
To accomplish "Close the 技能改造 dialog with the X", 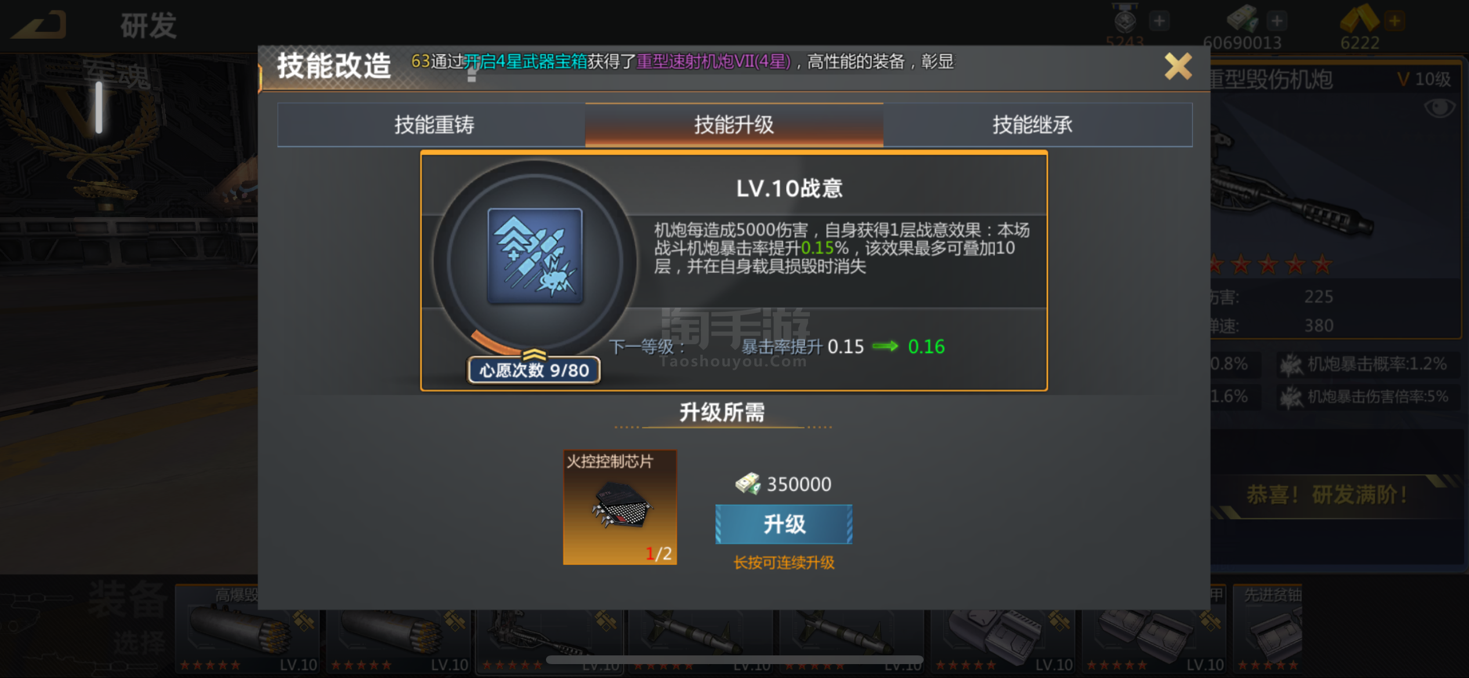I will (1178, 66).
